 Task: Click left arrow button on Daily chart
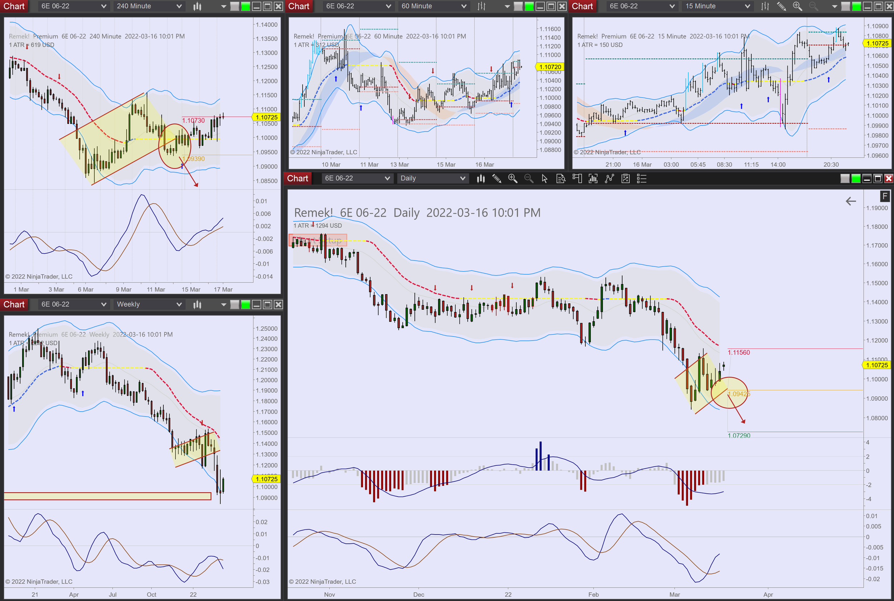851,201
